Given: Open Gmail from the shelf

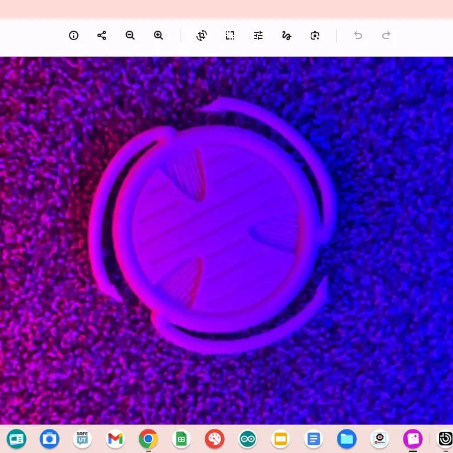Looking at the screenshot, I should point(115,439).
